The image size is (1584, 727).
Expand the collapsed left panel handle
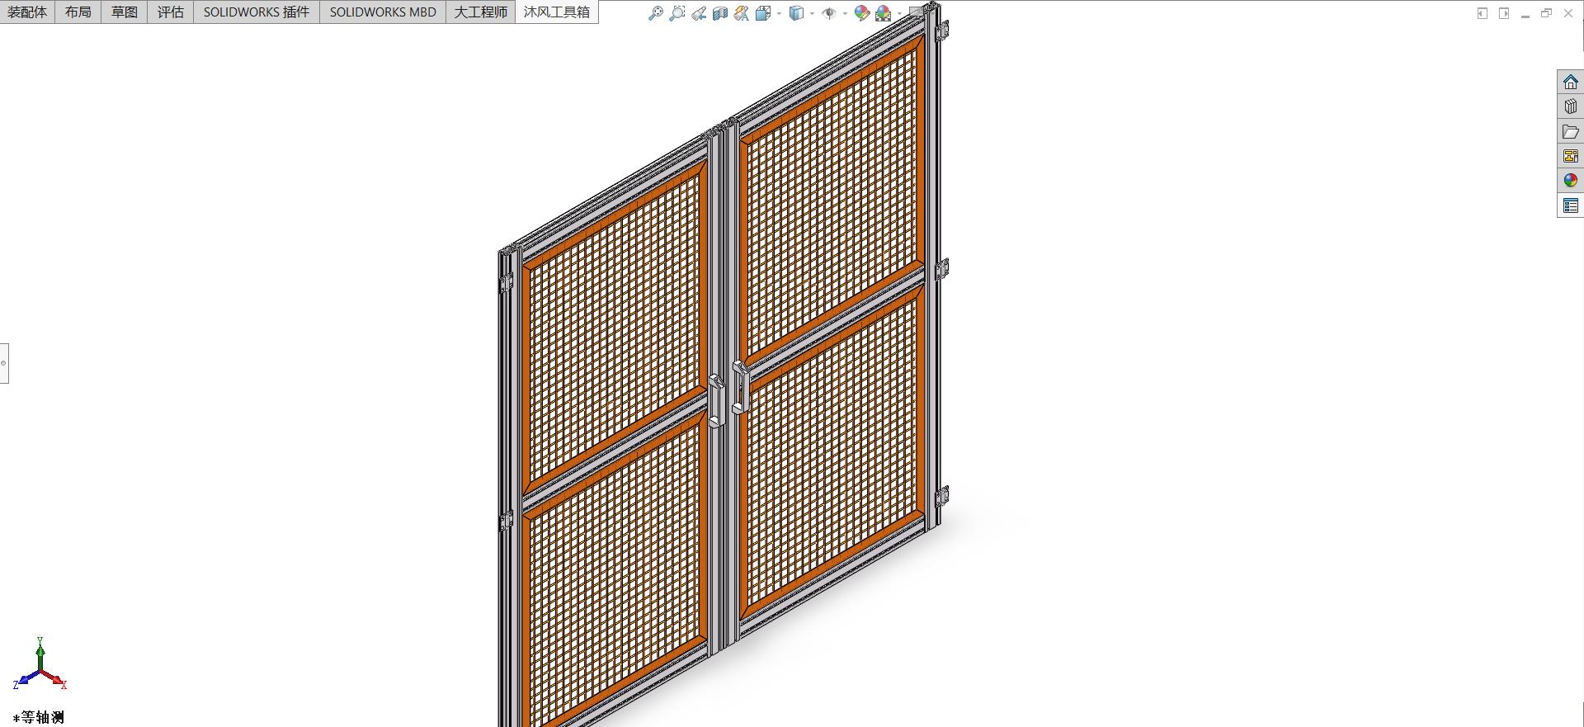(x=4, y=363)
